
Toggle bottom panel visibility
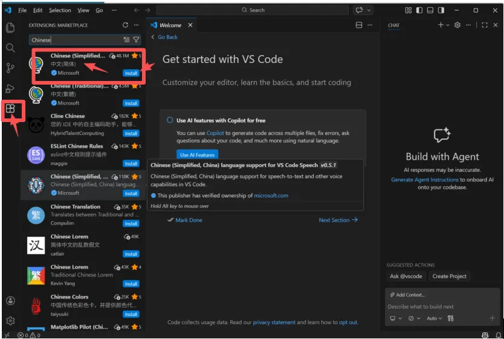coord(430,10)
